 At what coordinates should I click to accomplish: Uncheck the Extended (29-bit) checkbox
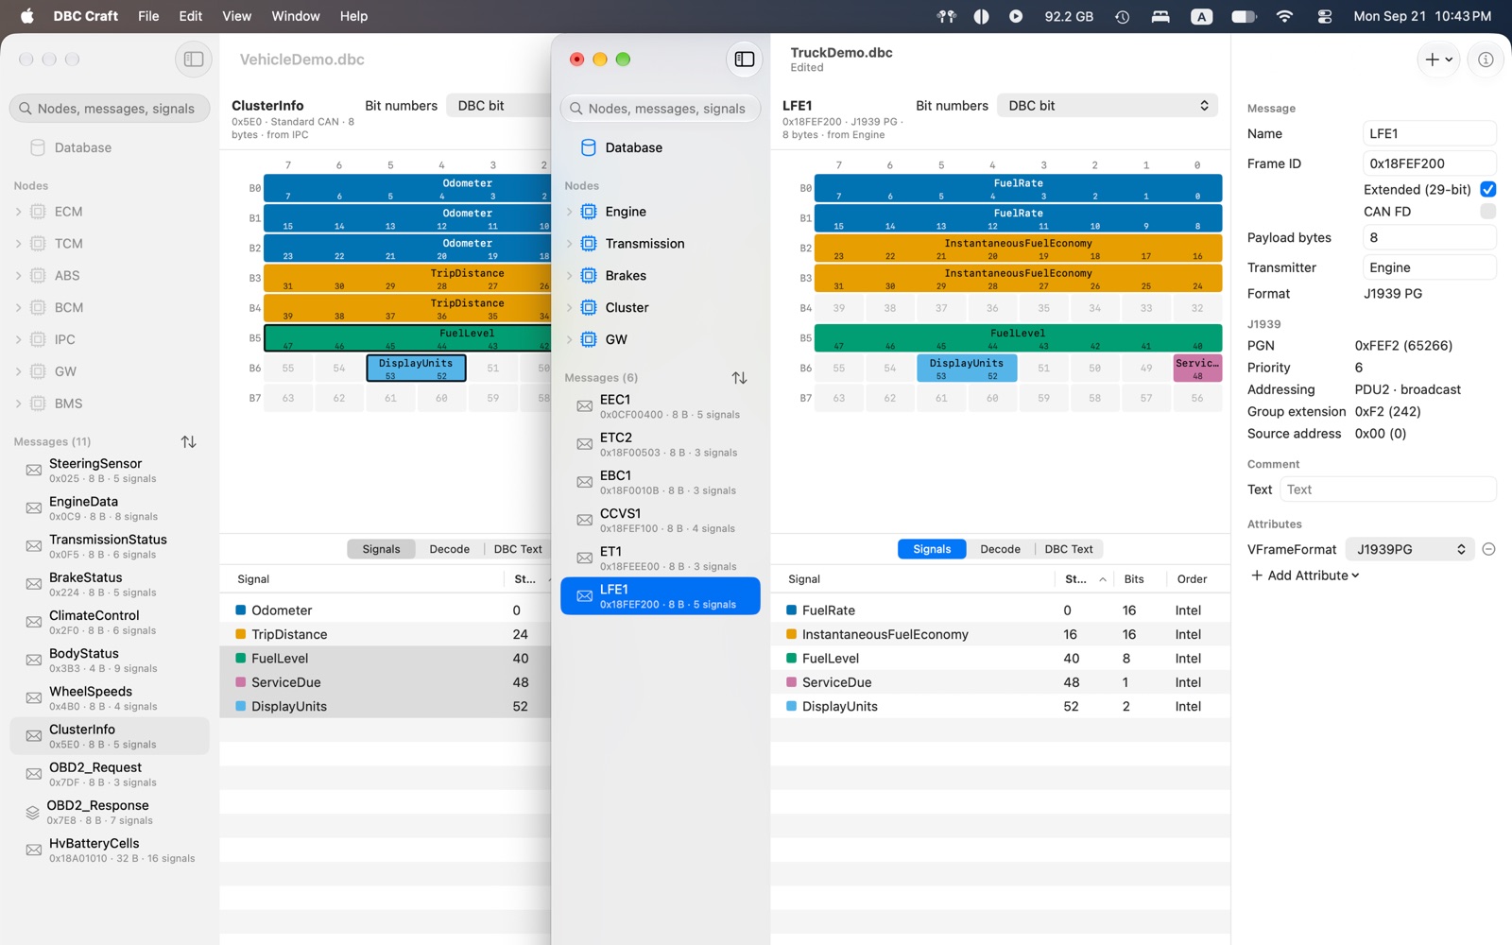point(1487,189)
